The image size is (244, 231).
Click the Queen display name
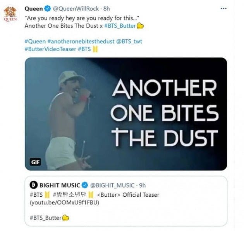tap(34, 8)
